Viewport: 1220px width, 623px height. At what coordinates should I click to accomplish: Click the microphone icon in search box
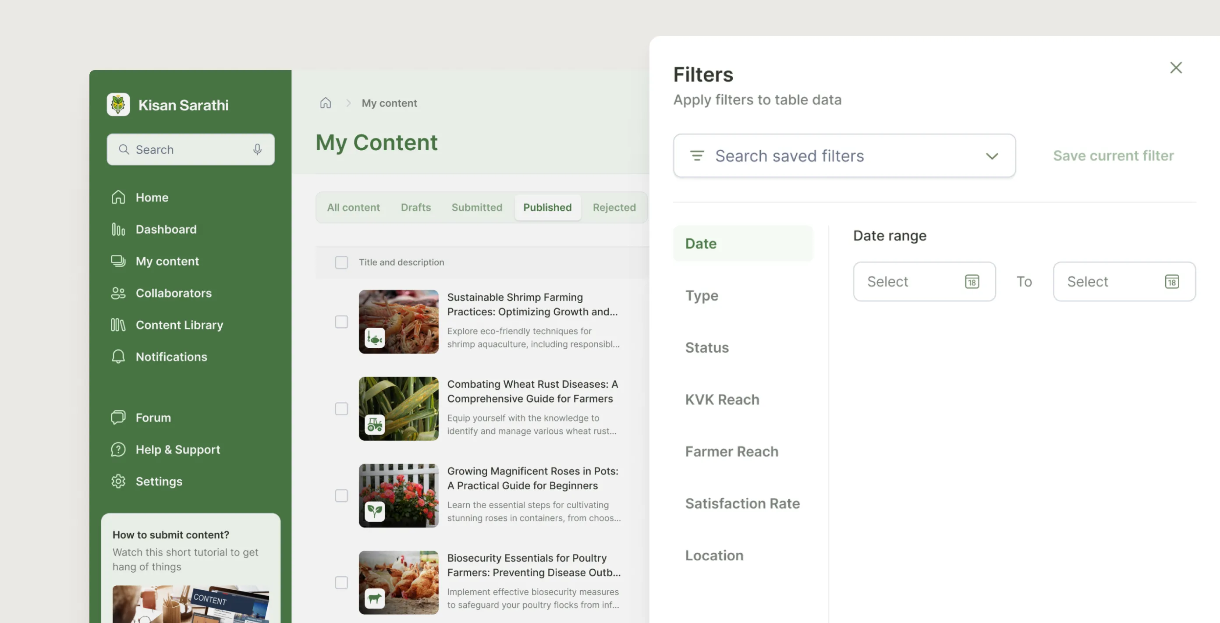point(257,149)
